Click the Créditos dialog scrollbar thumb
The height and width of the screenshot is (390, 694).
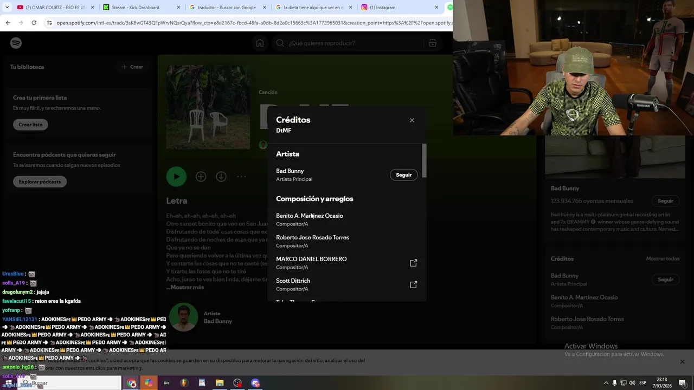click(424, 160)
